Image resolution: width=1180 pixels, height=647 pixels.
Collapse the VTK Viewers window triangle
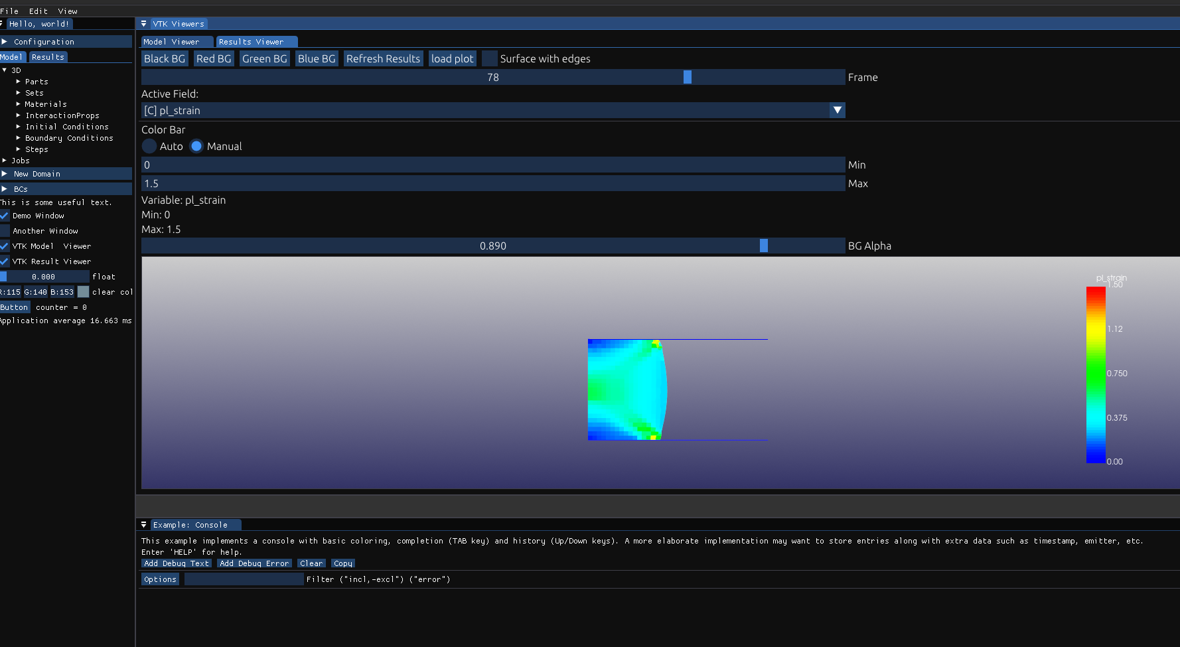(143, 24)
